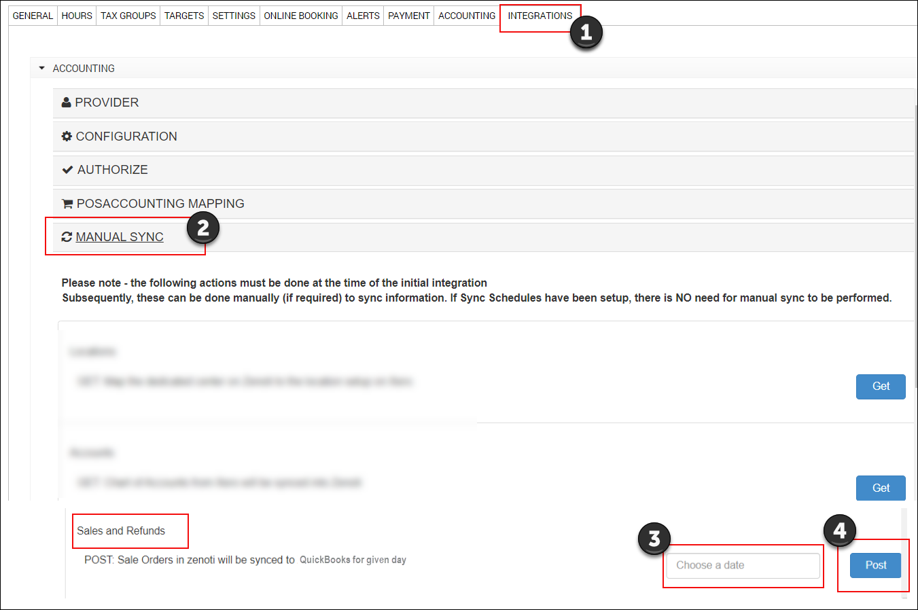Go to the SETTINGS tab
This screenshot has width=918, height=610.
click(234, 16)
